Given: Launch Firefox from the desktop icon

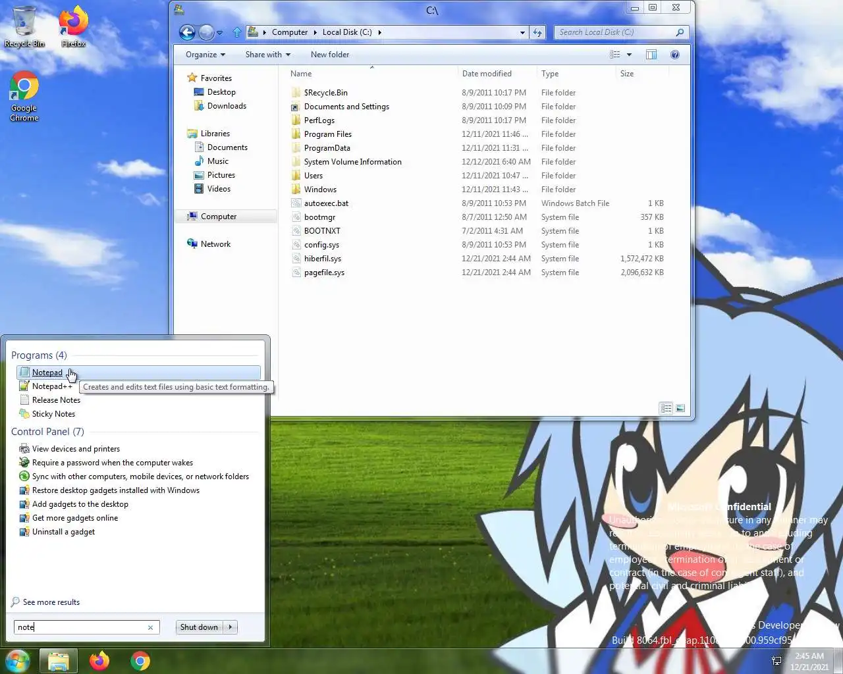Looking at the screenshot, I should point(73,26).
